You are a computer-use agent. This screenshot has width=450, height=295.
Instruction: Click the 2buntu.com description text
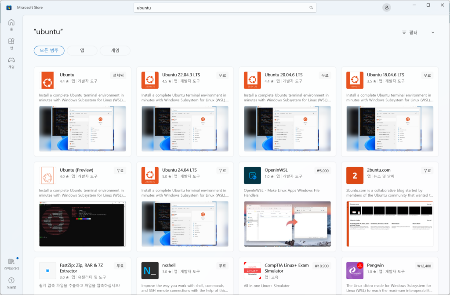click(x=390, y=193)
